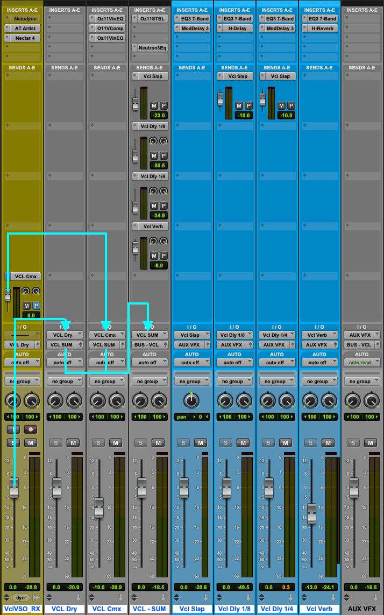The width and height of the screenshot is (384, 615).
Task: Open ModDelay 3 insert on Vcl Slap track
Action: tap(195, 28)
